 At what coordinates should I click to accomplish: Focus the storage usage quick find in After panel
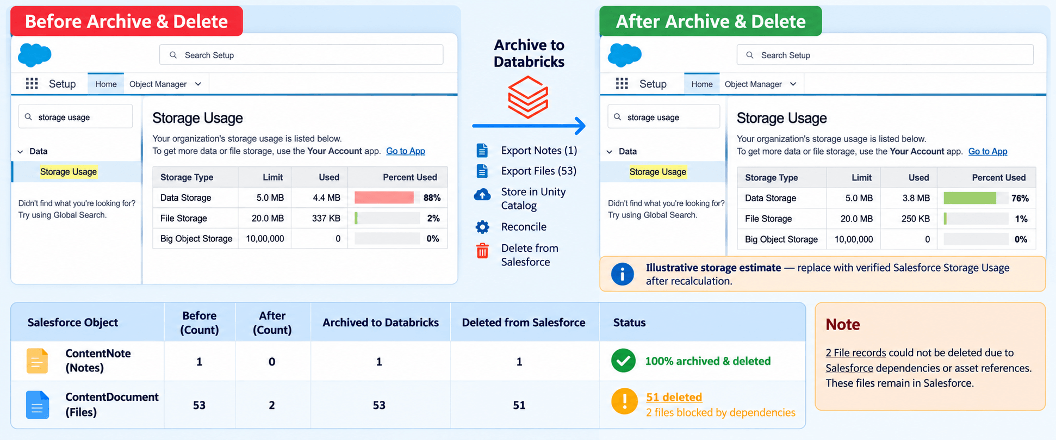click(663, 117)
